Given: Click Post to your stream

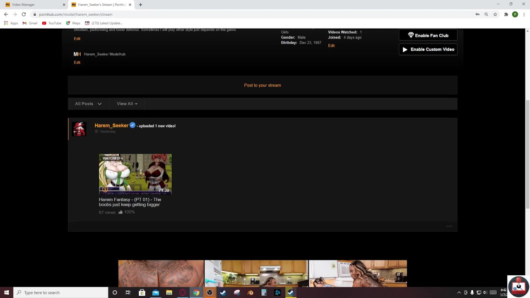Looking at the screenshot, I should coord(263,85).
